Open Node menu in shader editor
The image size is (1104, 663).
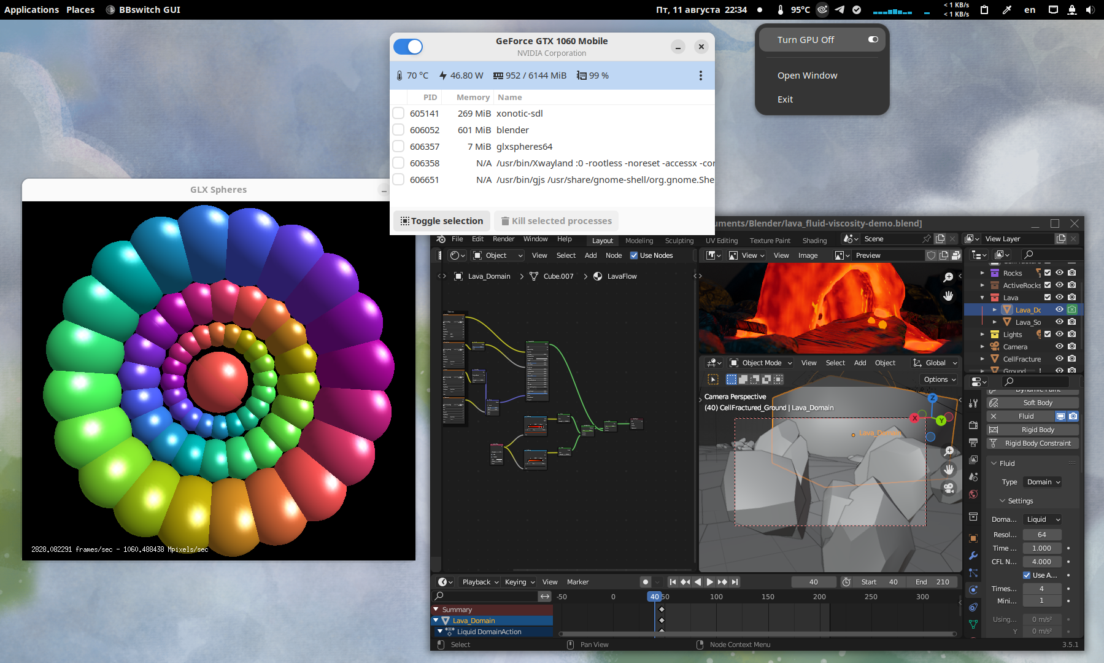[614, 255]
